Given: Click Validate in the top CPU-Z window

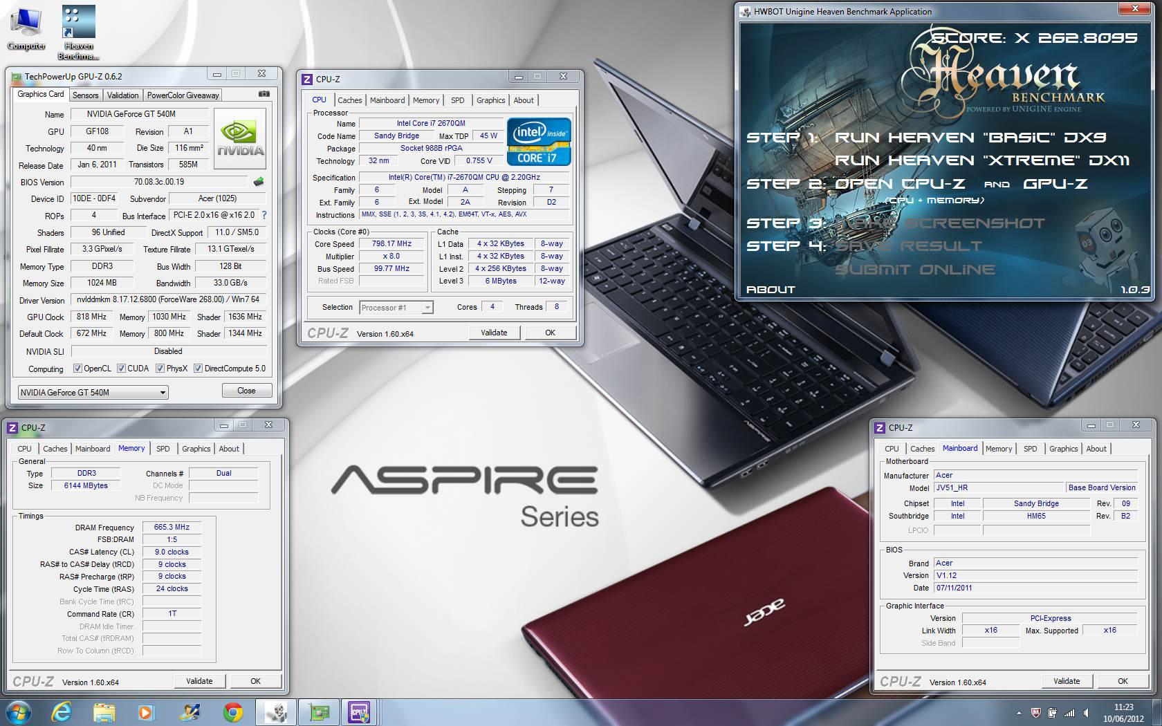Looking at the screenshot, I should pyautogui.click(x=494, y=333).
